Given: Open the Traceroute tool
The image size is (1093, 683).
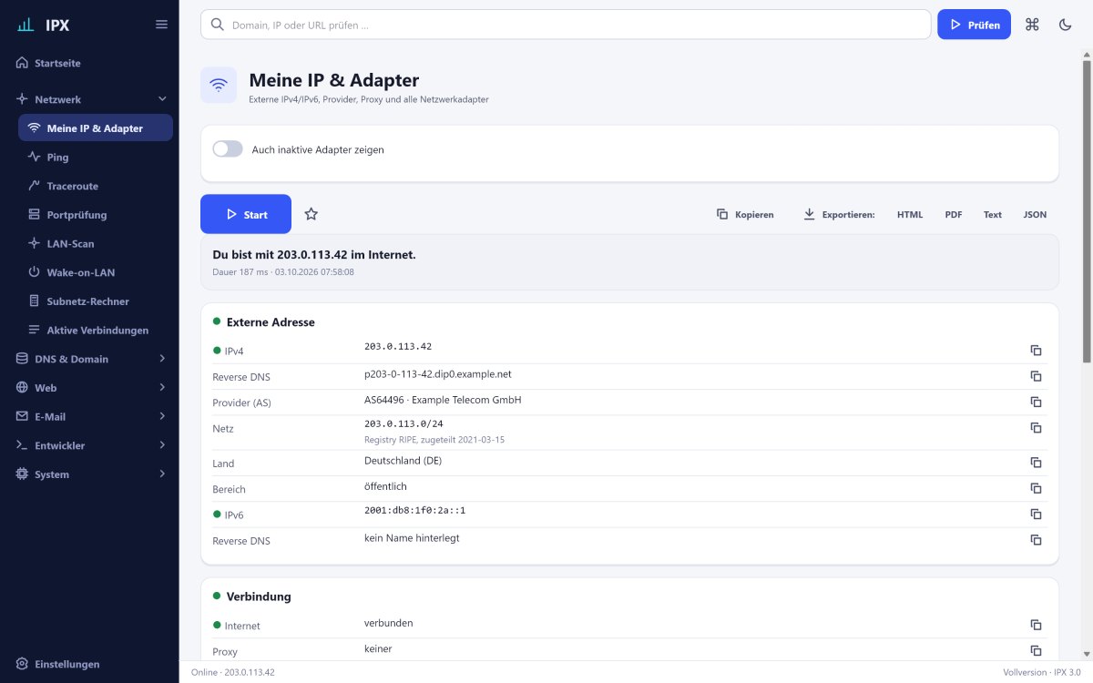Looking at the screenshot, I should 96,186.
